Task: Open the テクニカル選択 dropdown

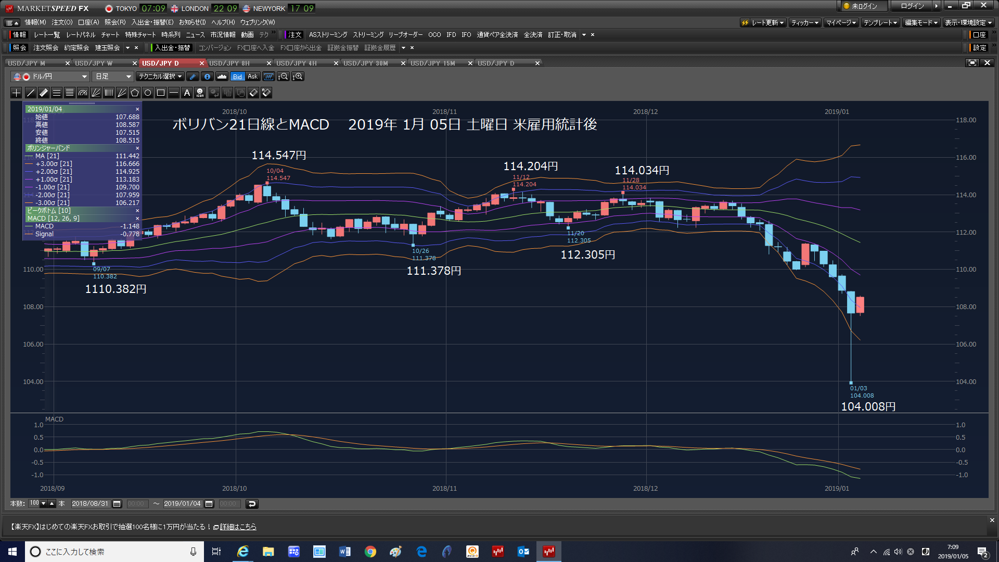Action: pyautogui.click(x=160, y=76)
